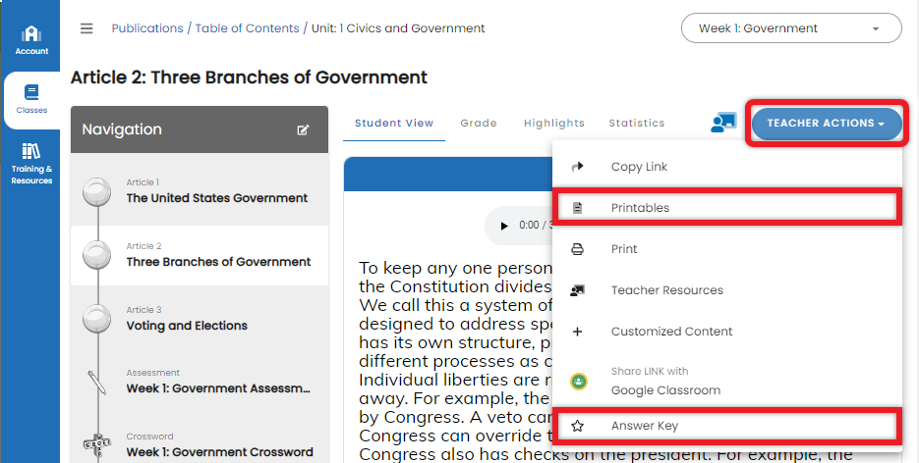Expand the Week 1: Government dropdown
919x463 pixels.
790,28
